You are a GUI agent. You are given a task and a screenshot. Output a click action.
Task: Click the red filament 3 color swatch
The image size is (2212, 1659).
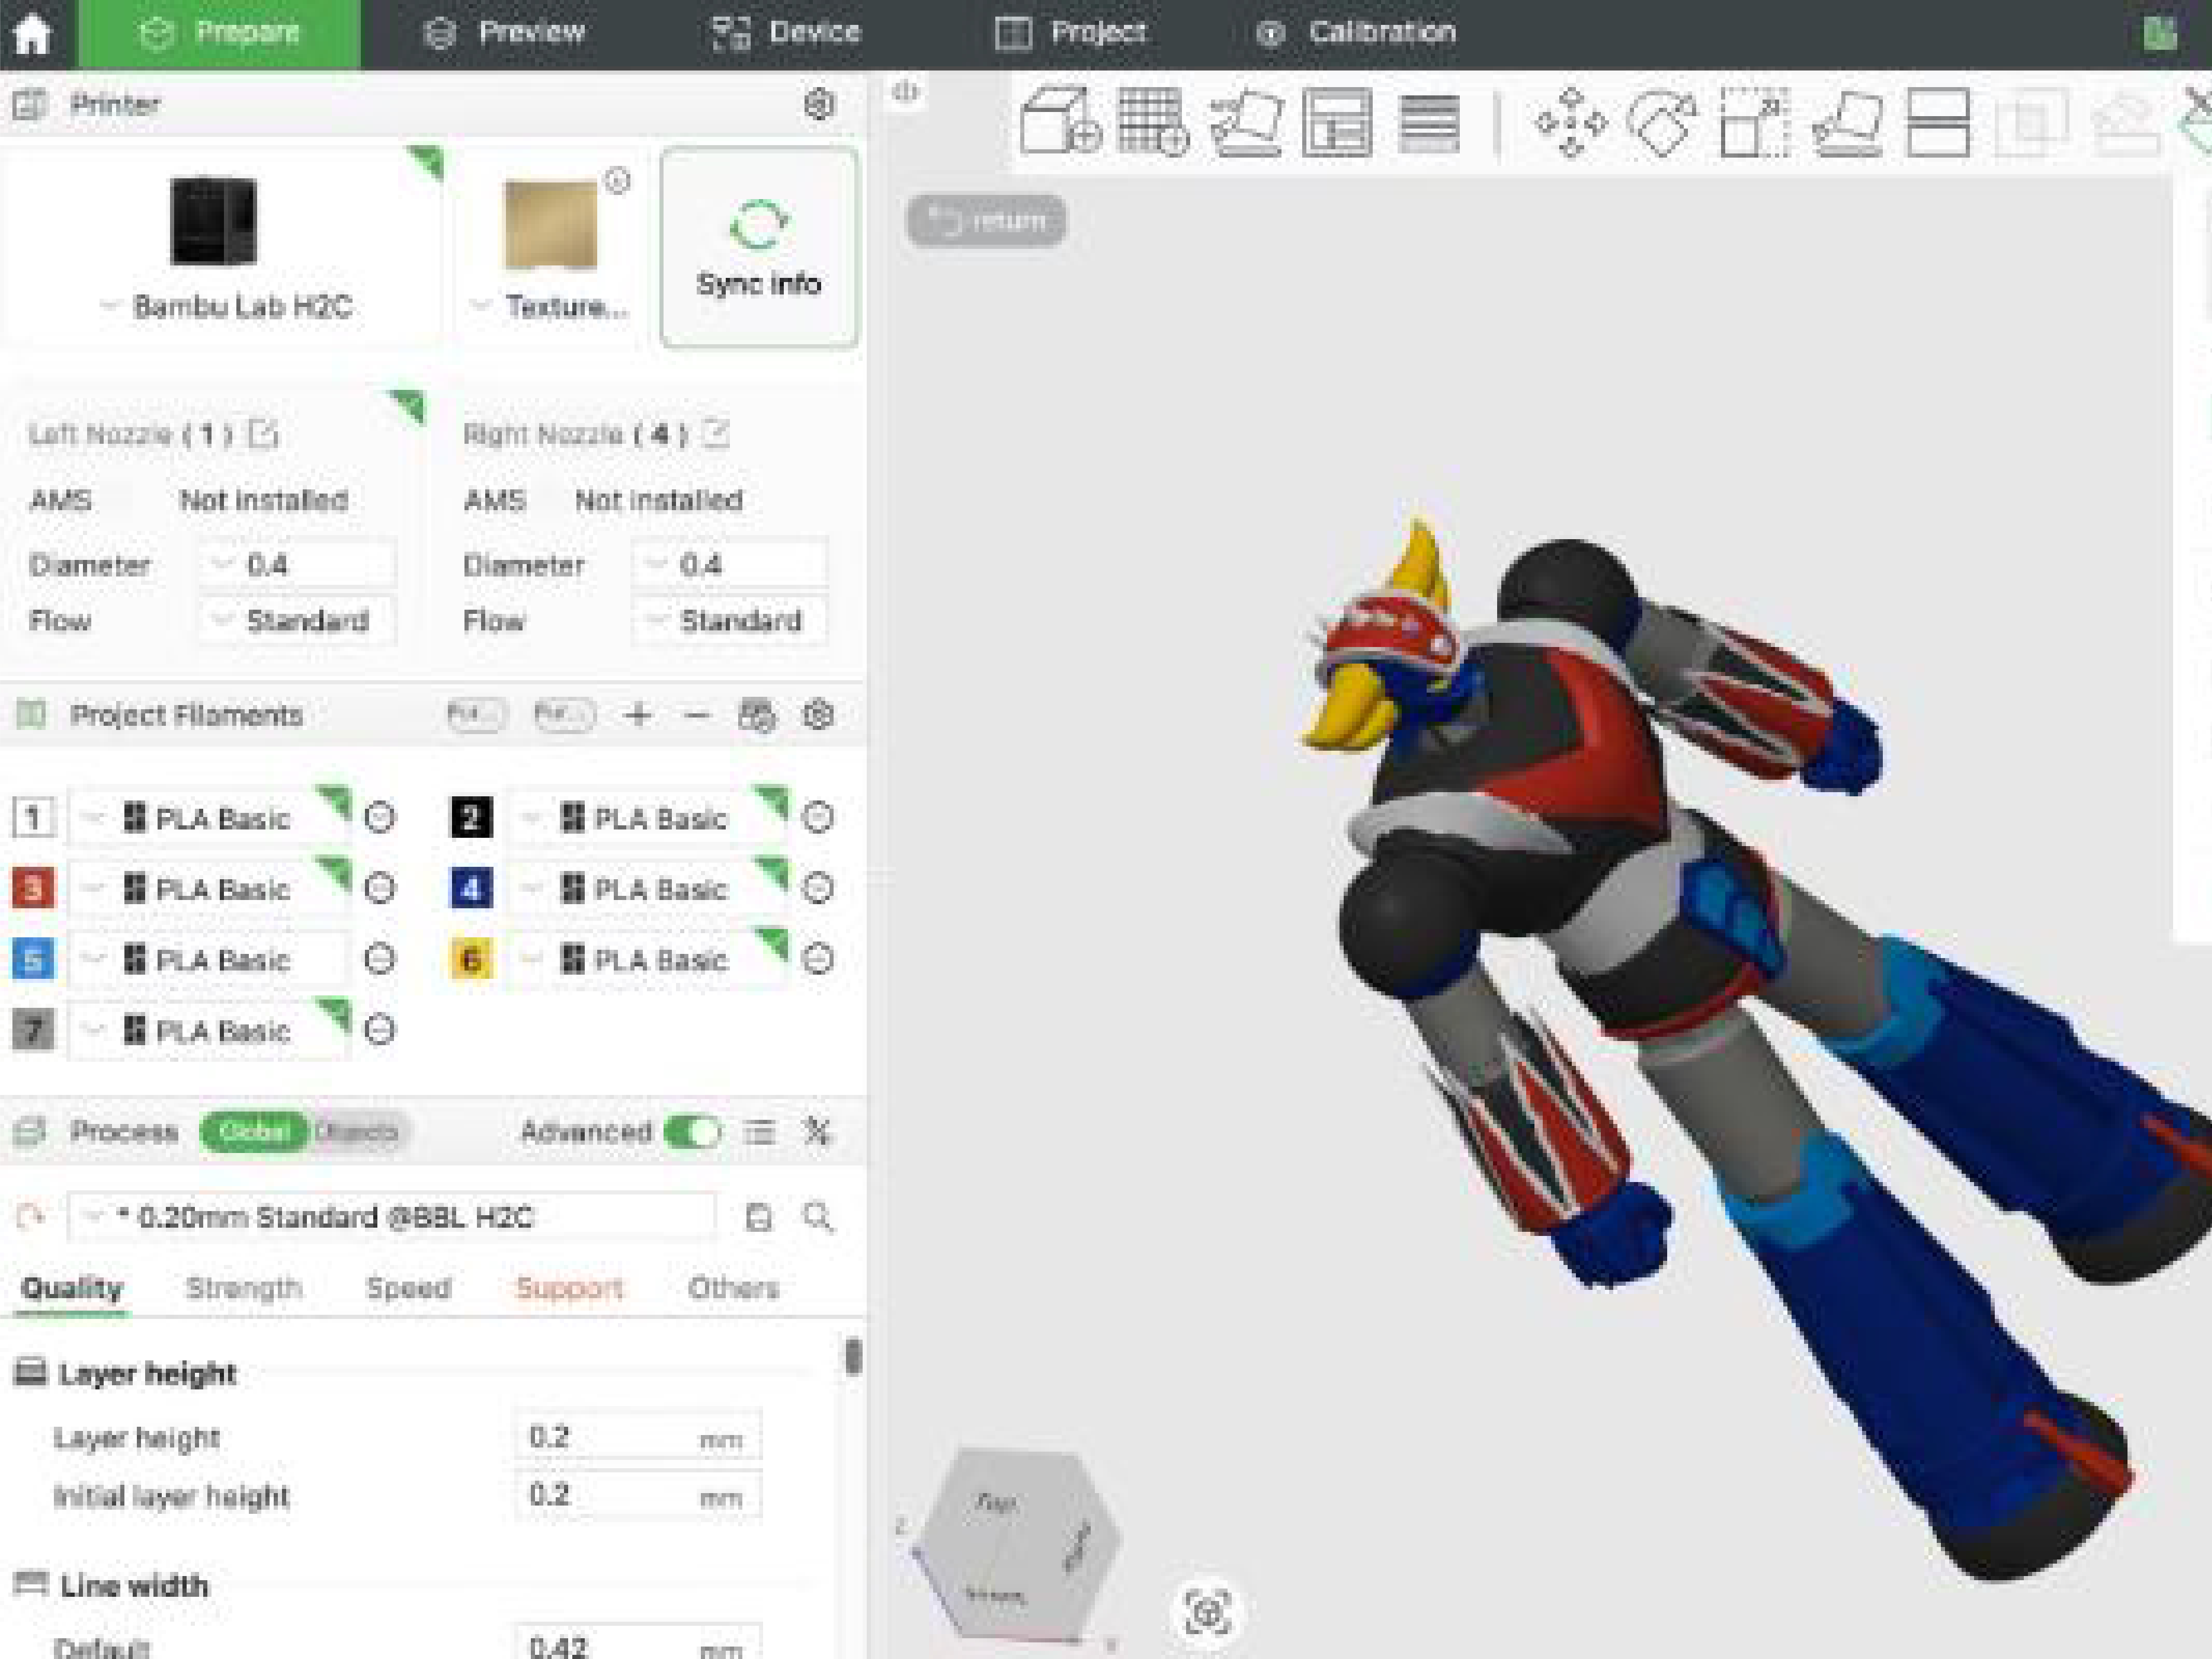33,888
